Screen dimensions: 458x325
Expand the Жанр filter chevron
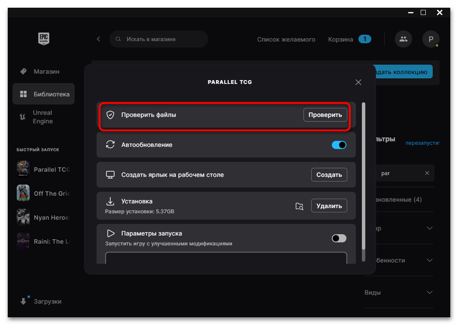tap(430, 228)
